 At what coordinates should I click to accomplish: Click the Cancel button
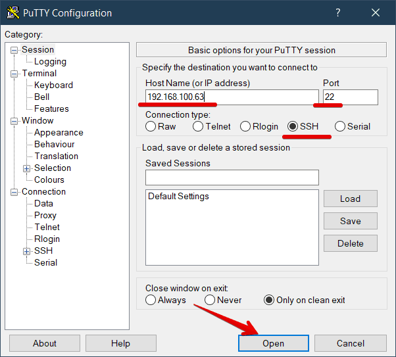[x=351, y=343]
